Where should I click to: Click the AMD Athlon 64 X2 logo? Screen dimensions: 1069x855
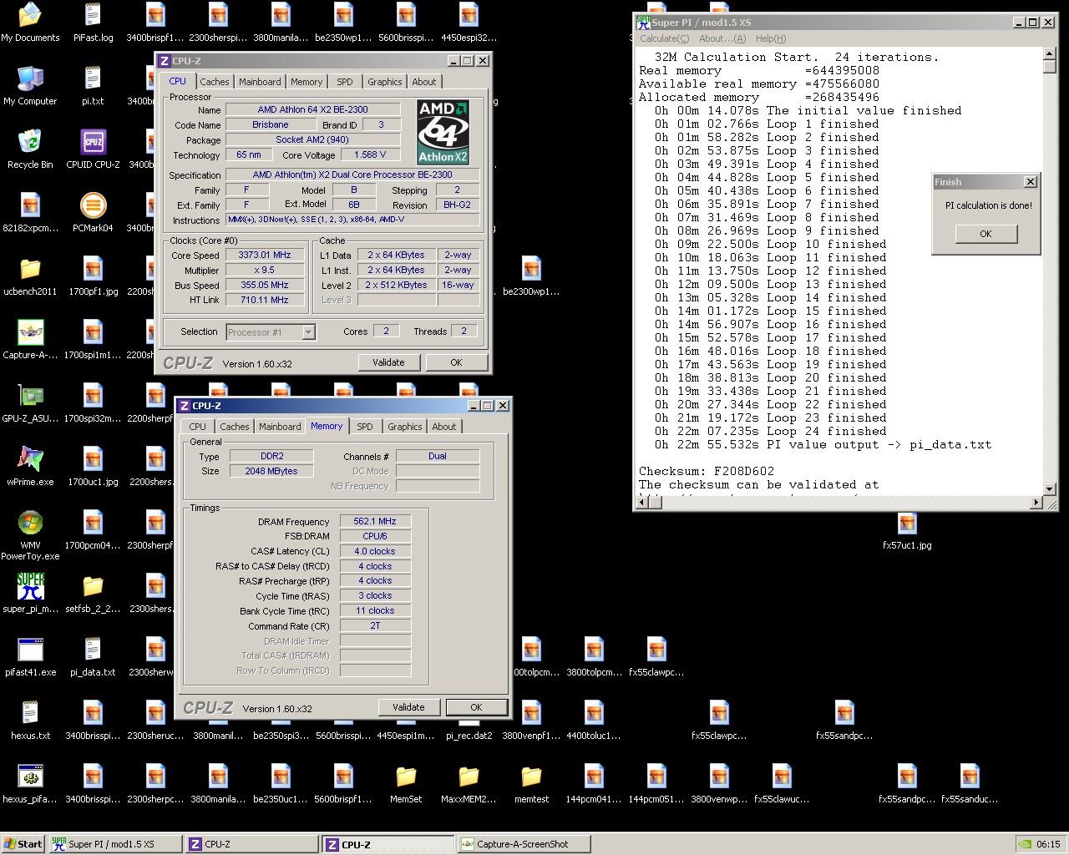tap(443, 132)
